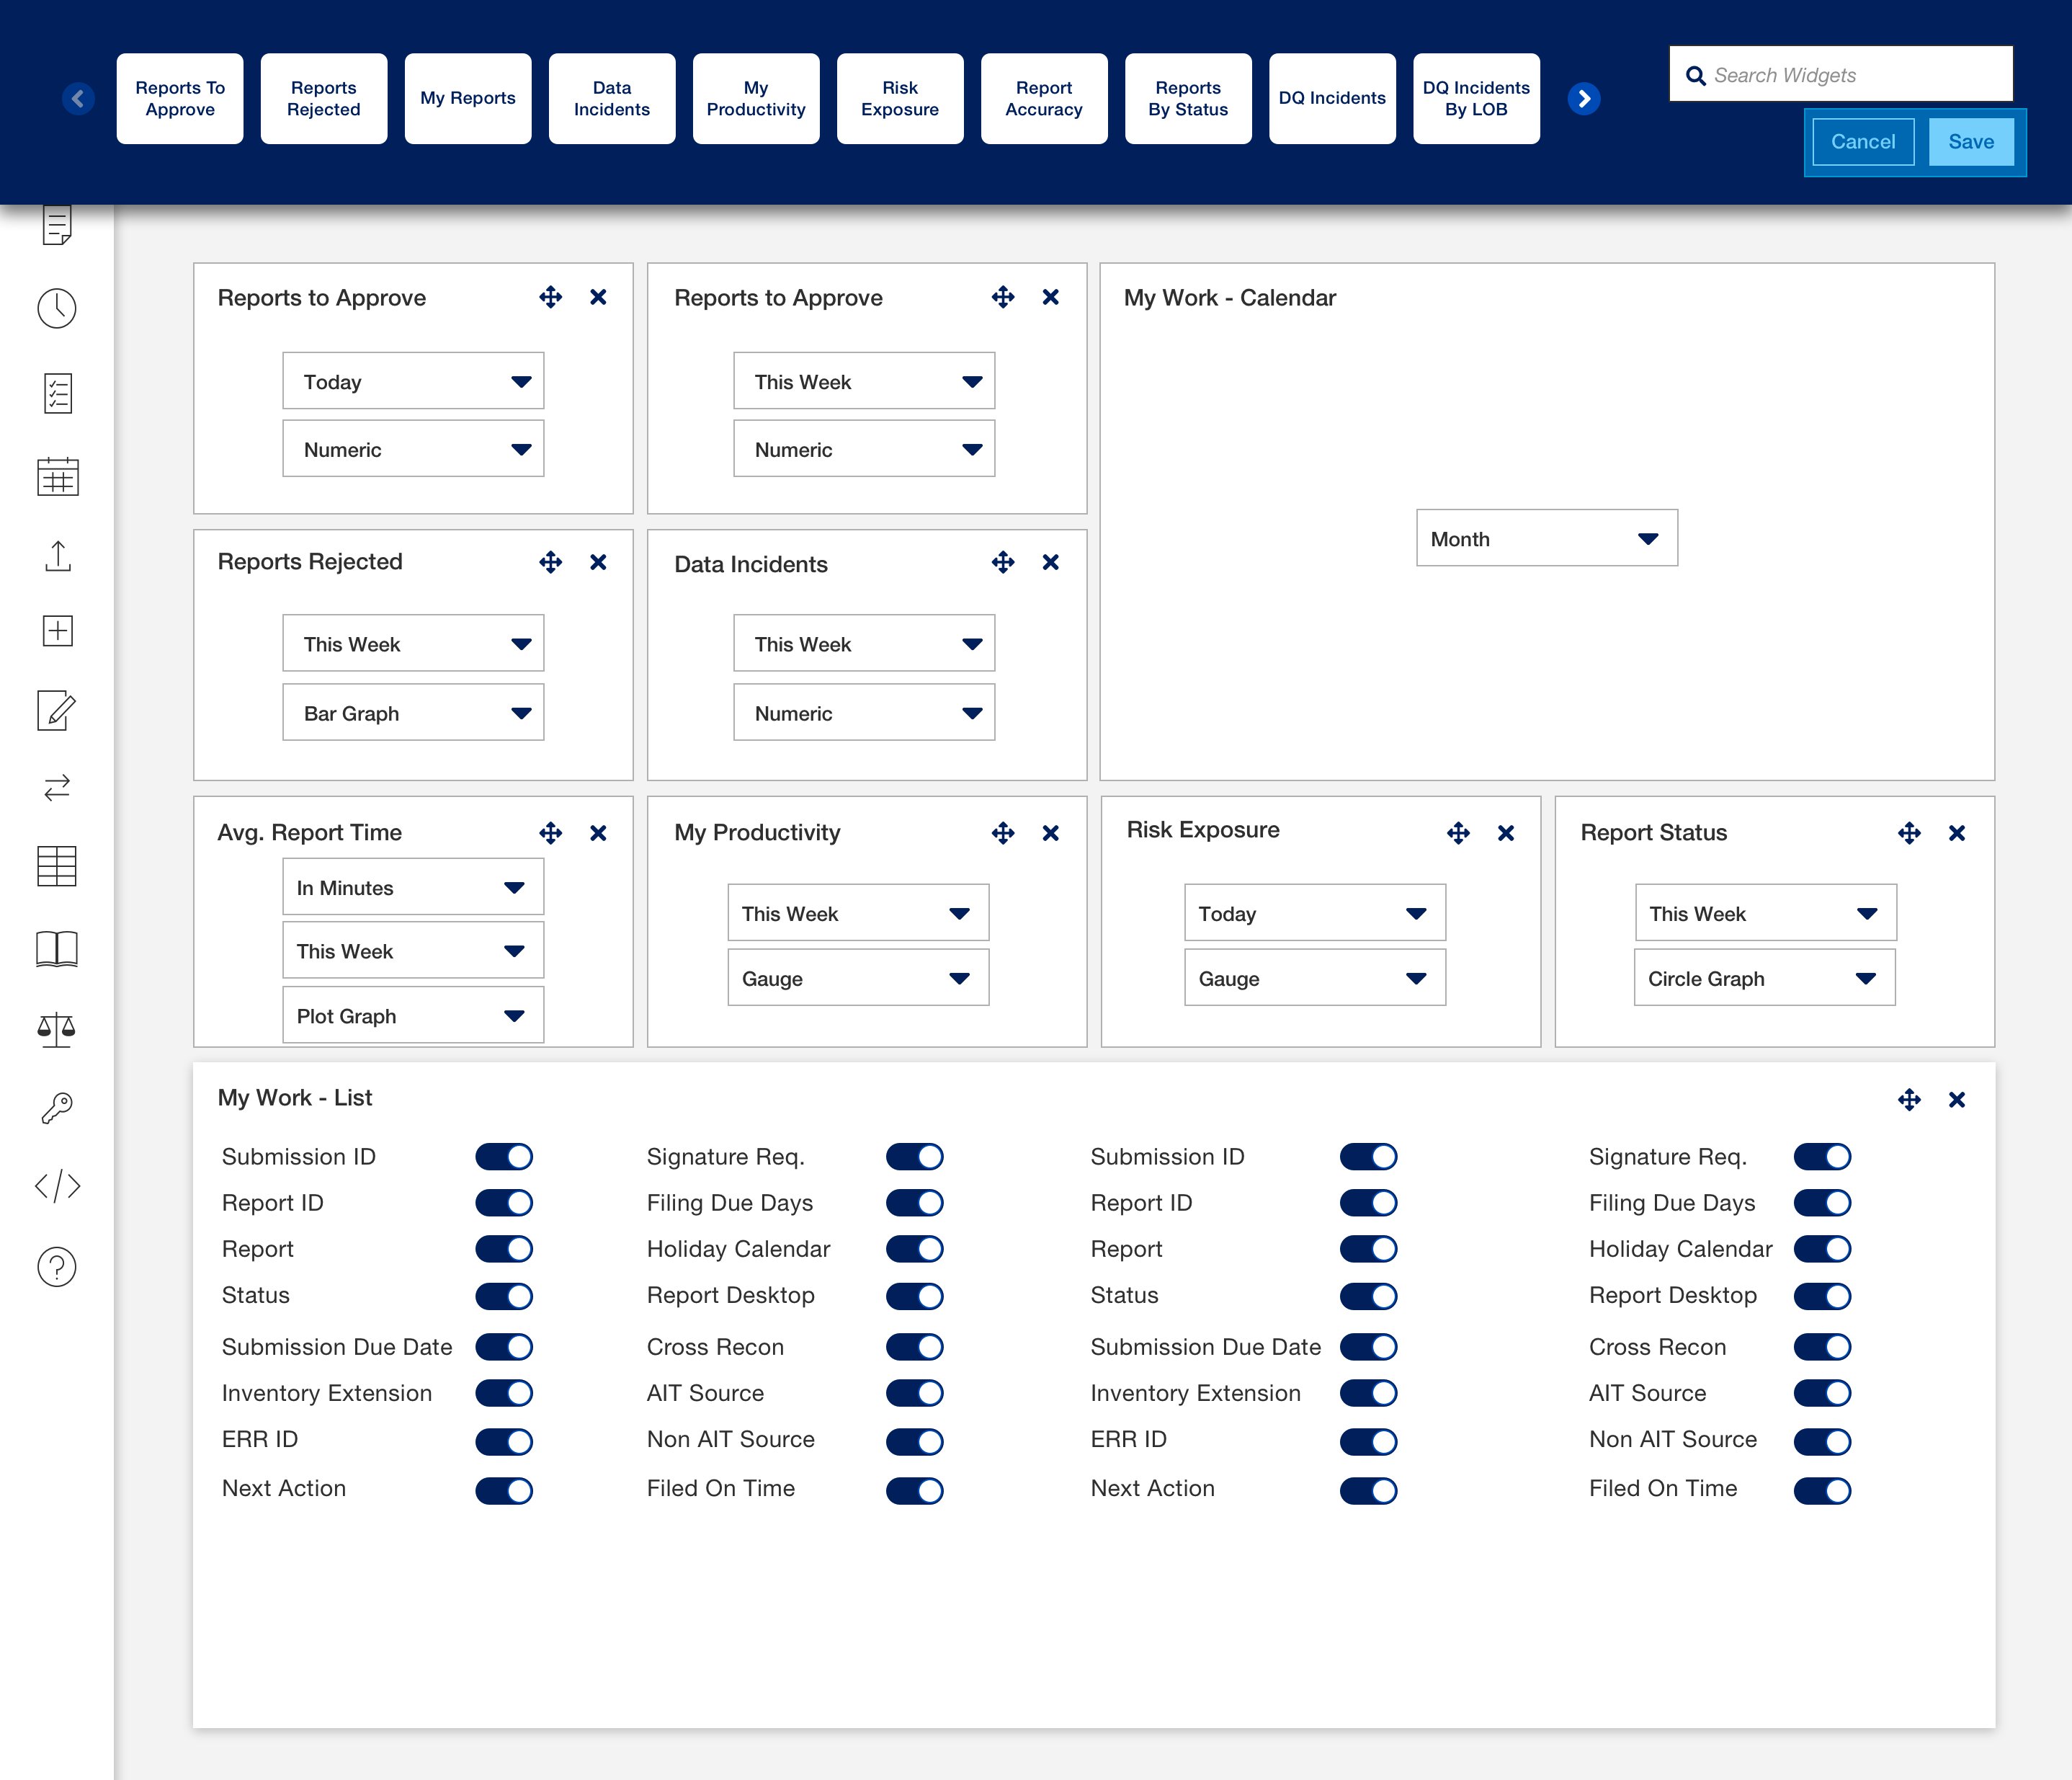Image resolution: width=2072 pixels, height=1780 pixels.
Task: Disable the Filed On Time toggle
Action: click(914, 1490)
